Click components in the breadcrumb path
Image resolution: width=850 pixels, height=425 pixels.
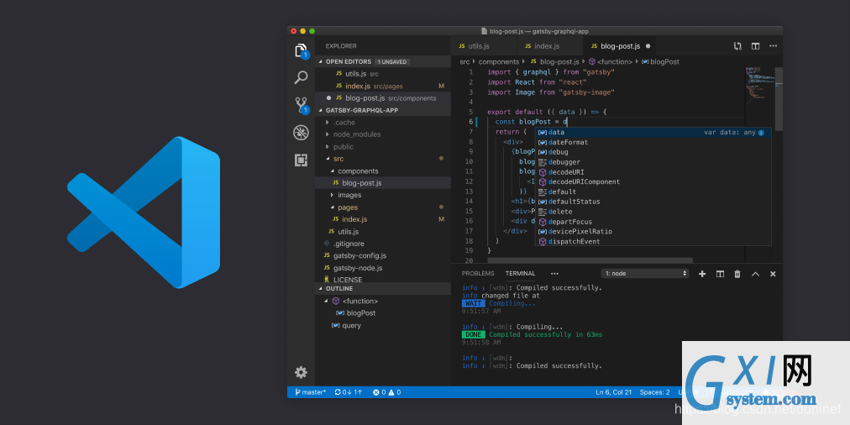point(499,62)
